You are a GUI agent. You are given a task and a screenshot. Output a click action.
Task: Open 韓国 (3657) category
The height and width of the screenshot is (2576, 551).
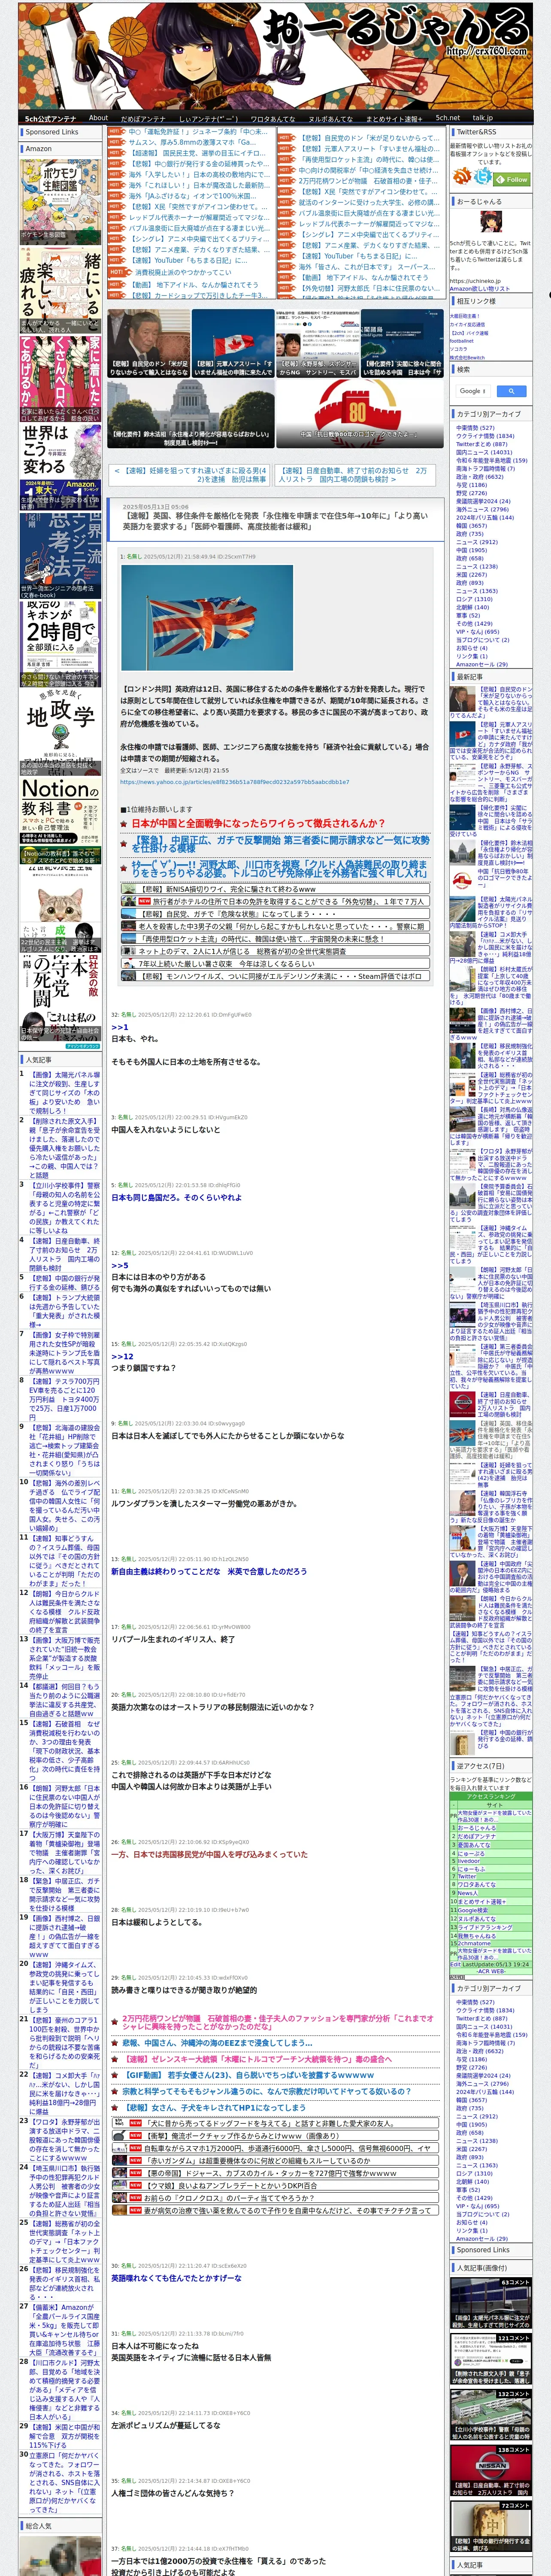[x=472, y=525]
